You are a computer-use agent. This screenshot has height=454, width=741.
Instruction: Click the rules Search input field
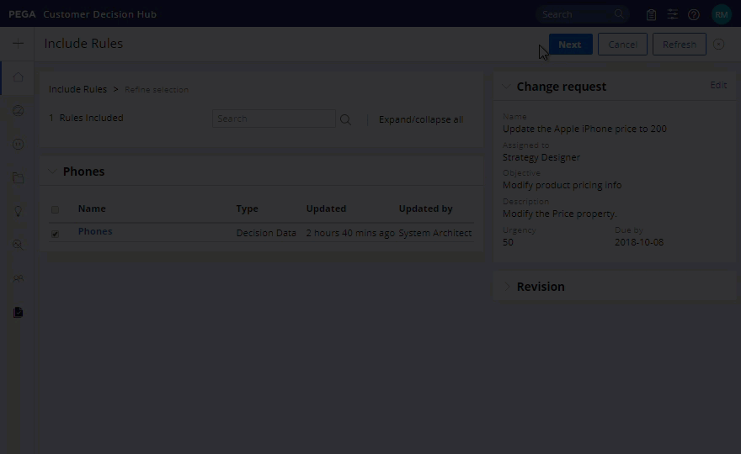[273, 119]
